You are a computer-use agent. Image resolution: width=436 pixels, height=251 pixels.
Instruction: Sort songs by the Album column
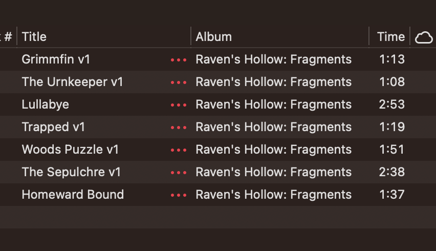click(x=213, y=37)
